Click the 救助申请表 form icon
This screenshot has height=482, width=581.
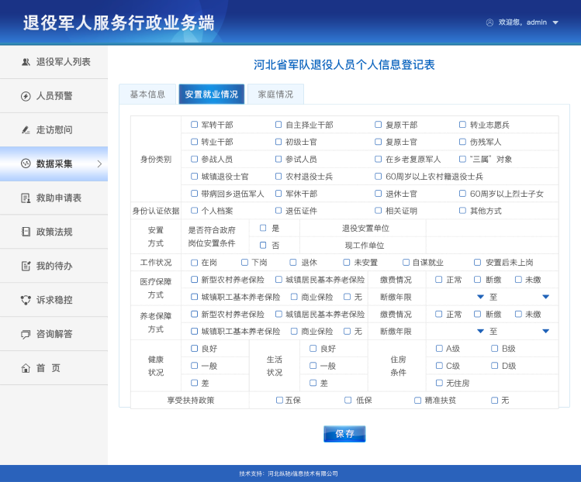point(26,198)
